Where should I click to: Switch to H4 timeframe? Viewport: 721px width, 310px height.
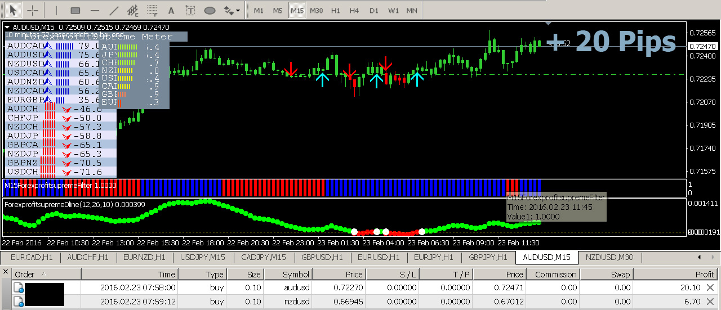coord(354,10)
